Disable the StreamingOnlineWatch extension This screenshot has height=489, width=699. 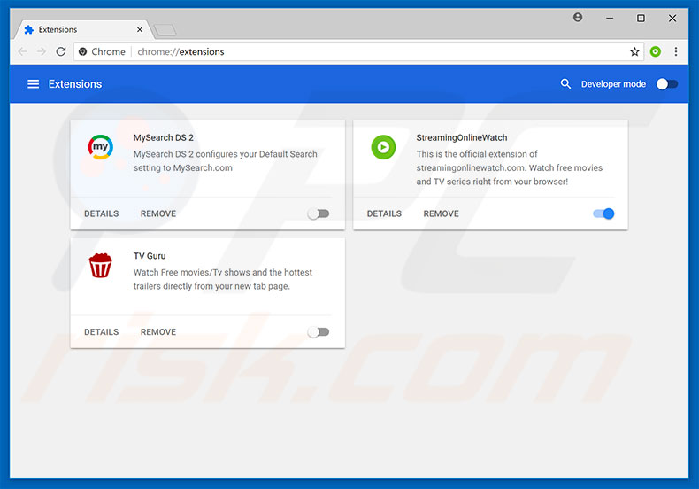tap(603, 213)
